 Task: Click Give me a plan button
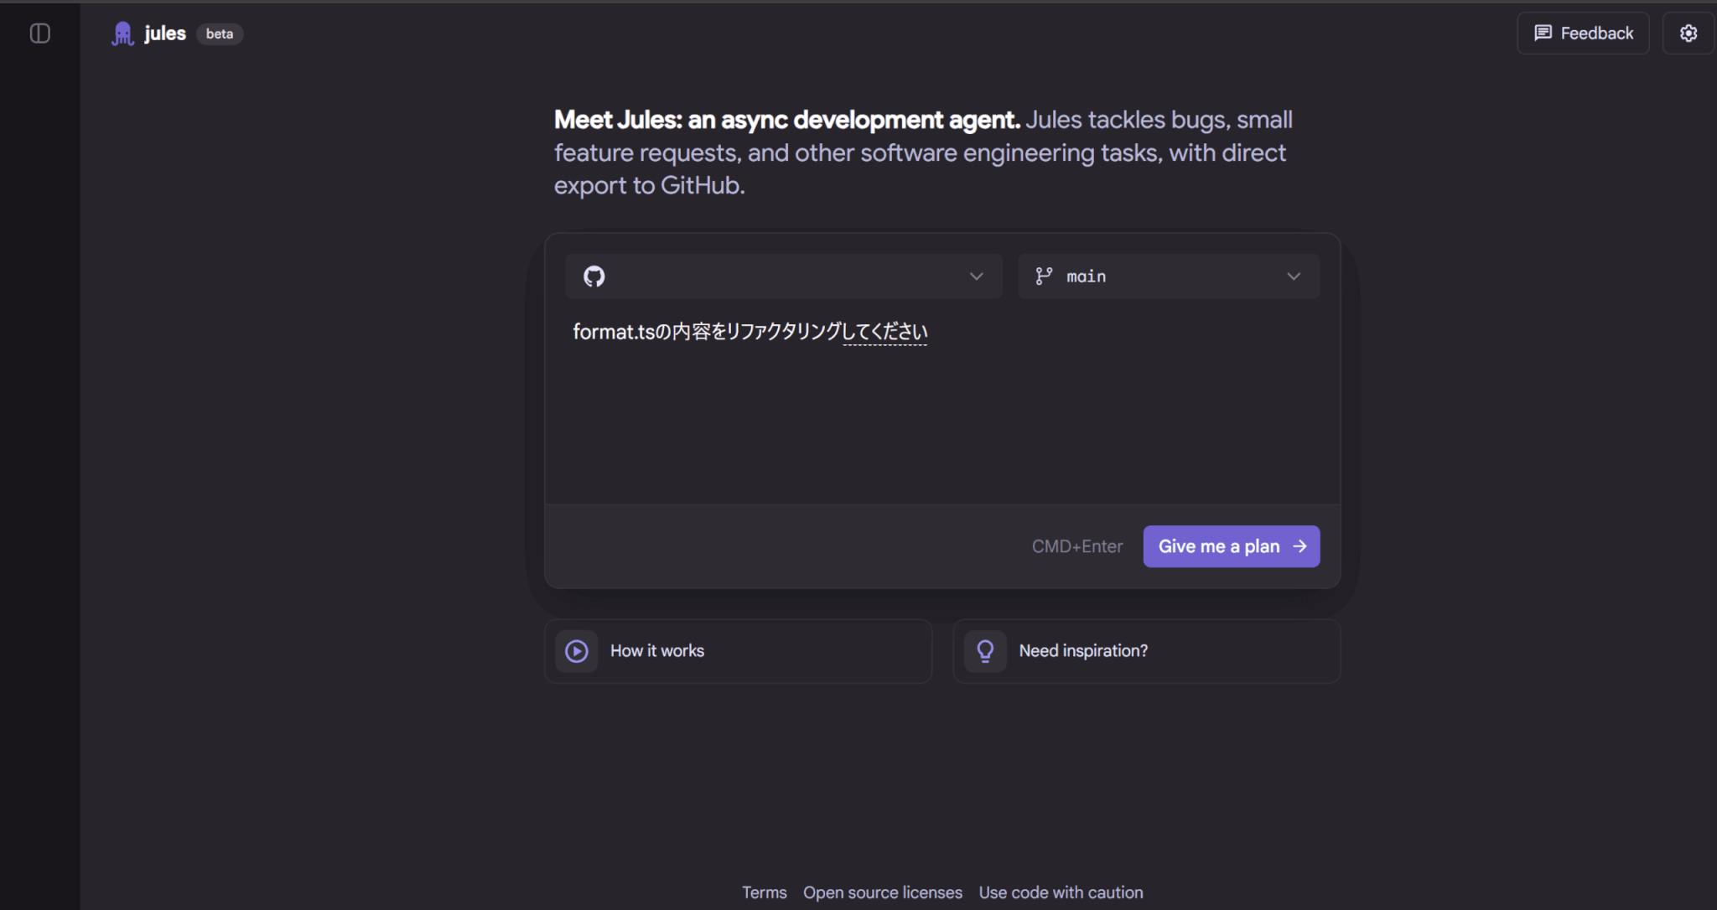click(x=1232, y=546)
